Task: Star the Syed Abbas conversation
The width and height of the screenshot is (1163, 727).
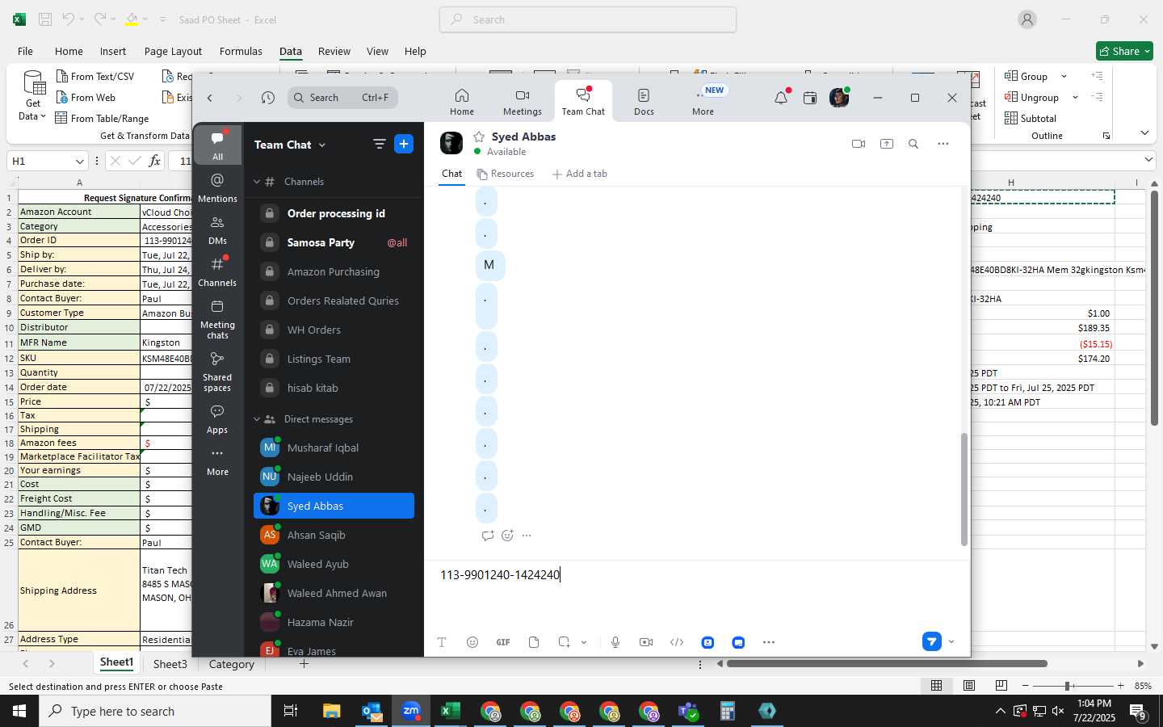Action: 479,137
